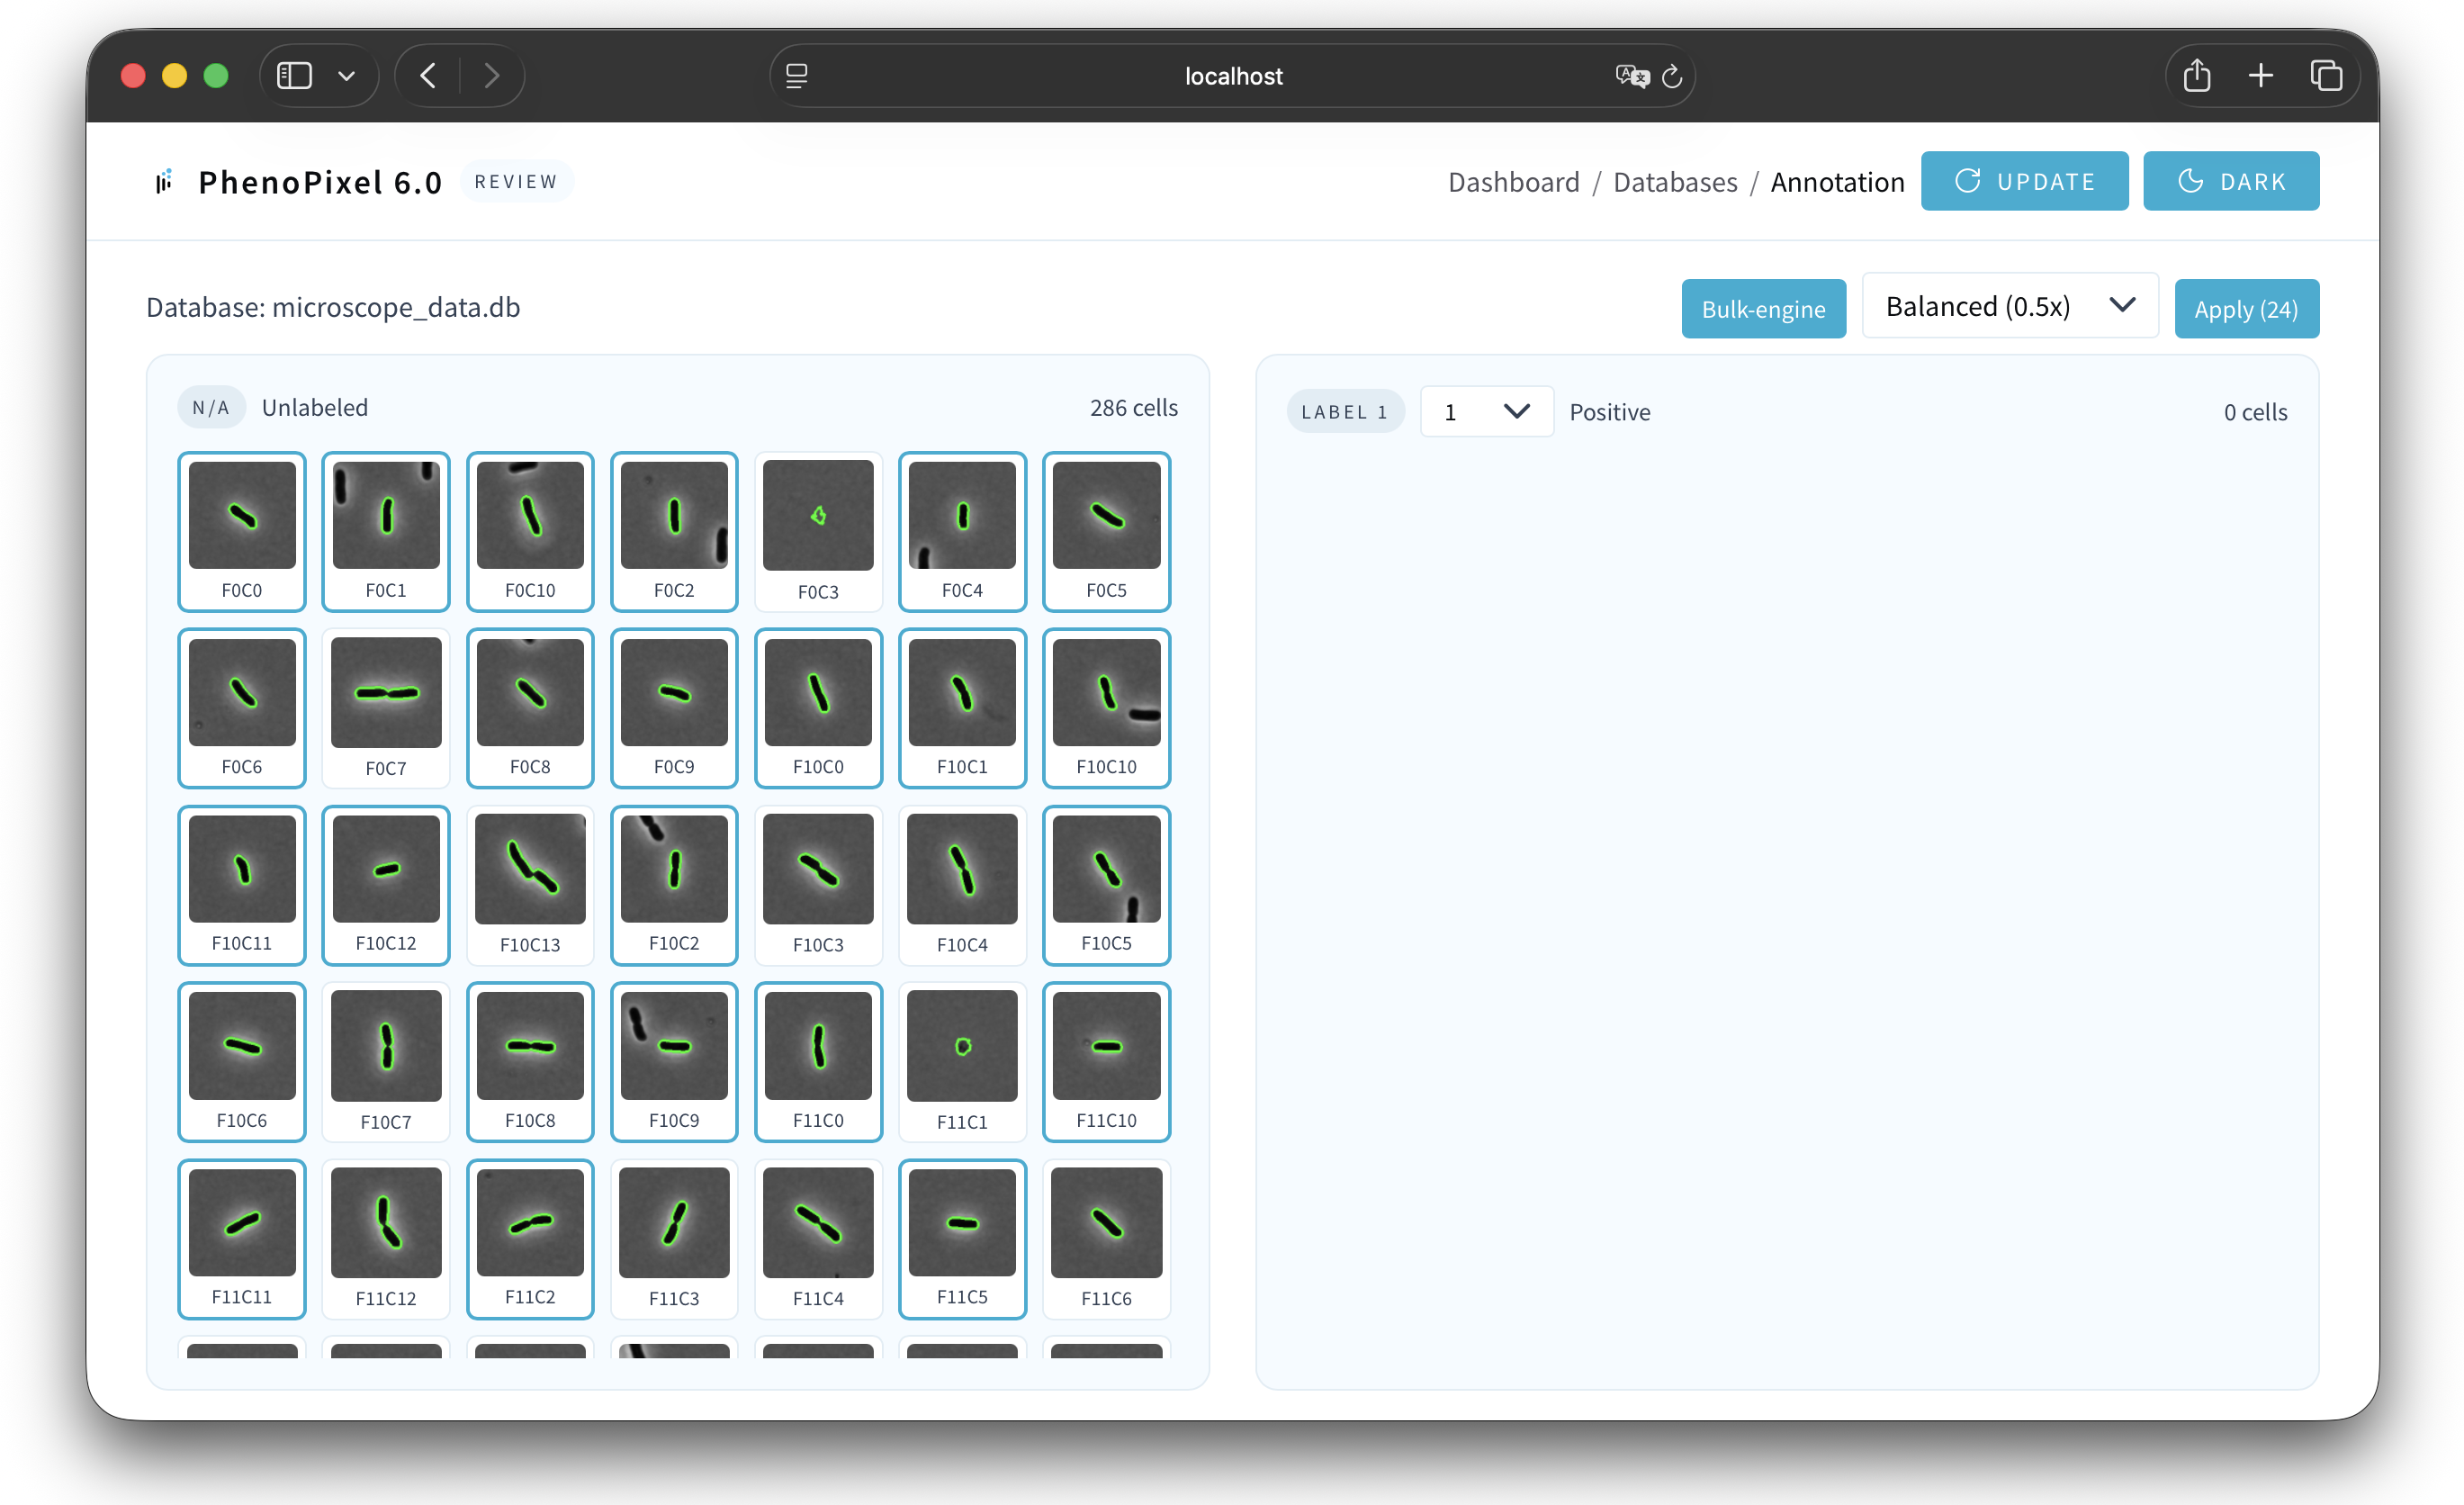The image size is (2464, 1505).
Task: Focus the localhost address field
Action: [x=1232, y=76]
